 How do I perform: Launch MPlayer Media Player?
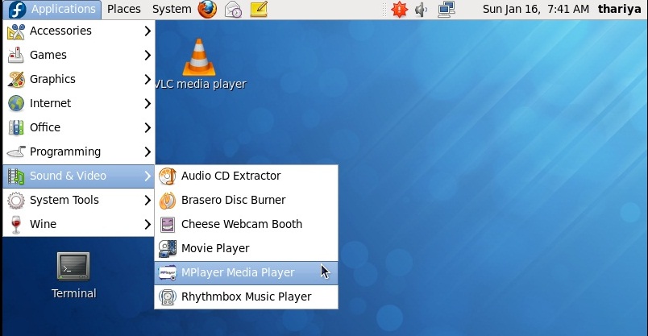(246, 273)
